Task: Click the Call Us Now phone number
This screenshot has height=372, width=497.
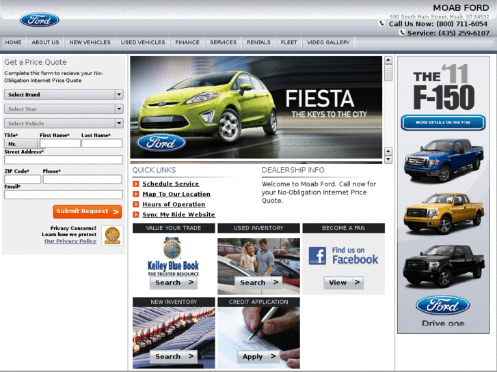Action: pos(462,24)
